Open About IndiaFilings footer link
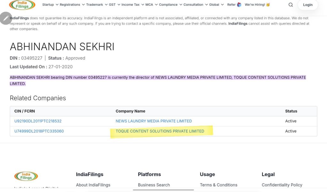The height and width of the screenshot is (192, 327). (93, 185)
